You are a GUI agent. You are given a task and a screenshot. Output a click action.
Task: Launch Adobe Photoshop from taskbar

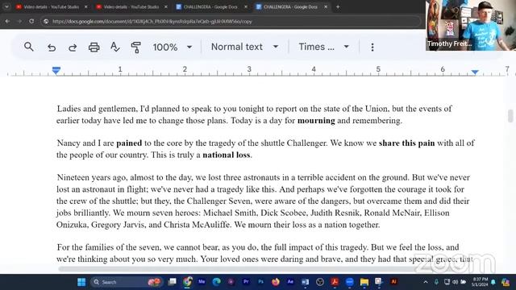(260, 282)
